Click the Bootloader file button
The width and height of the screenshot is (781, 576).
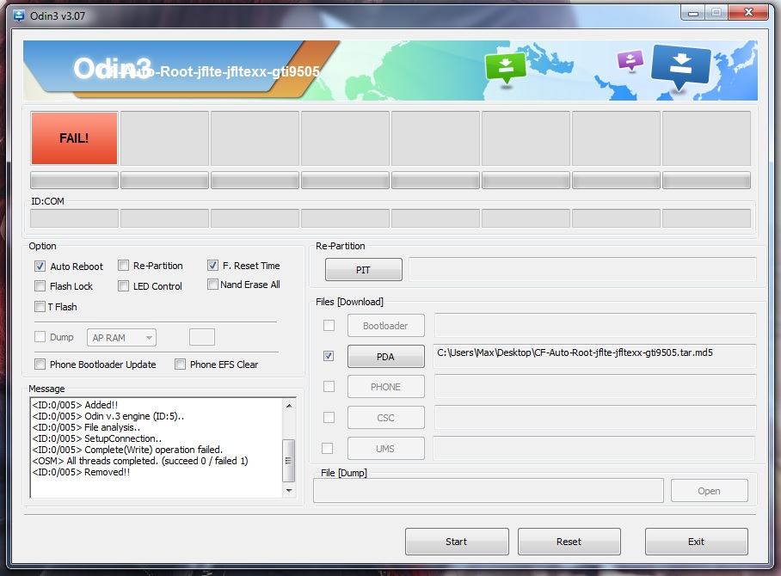[x=386, y=326]
